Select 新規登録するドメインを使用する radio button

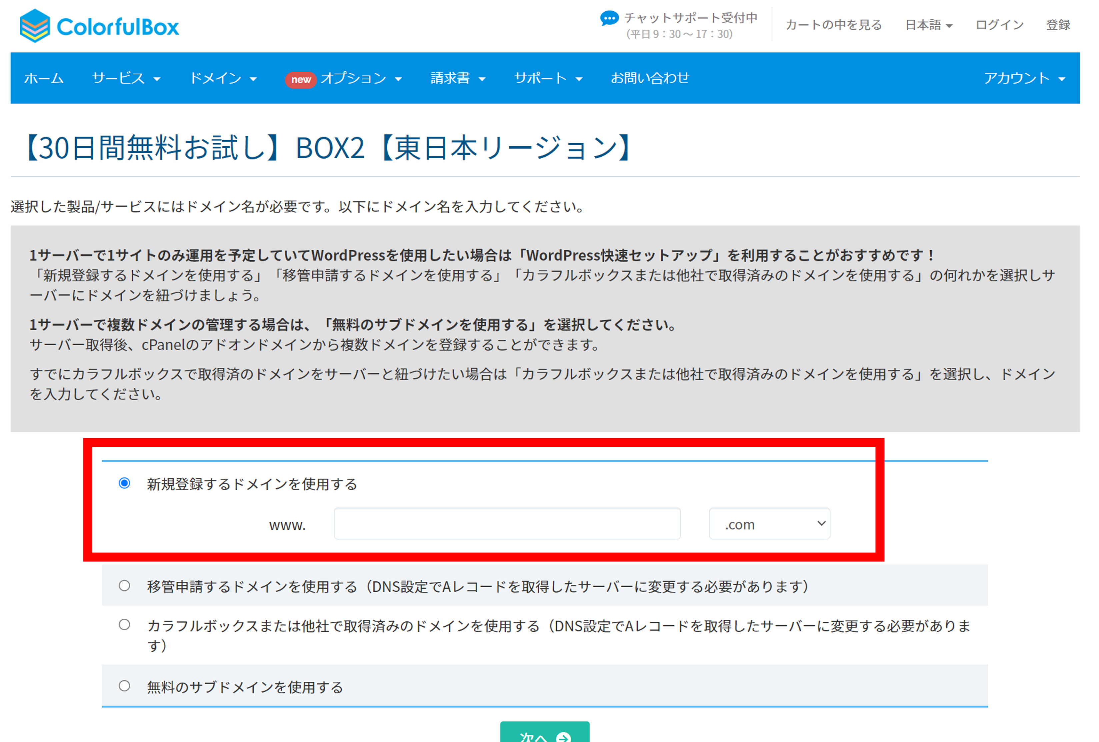click(x=124, y=483)
